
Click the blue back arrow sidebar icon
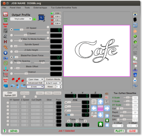click(x=5, y=53)
